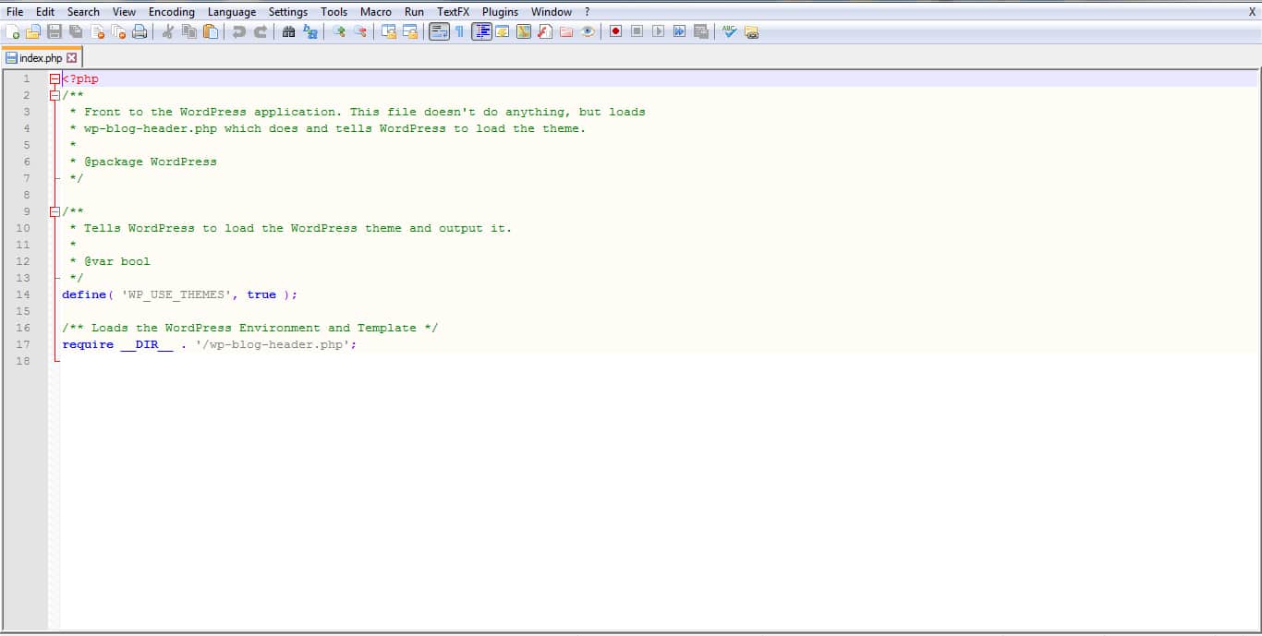This screenshot has width=1262, height=636.
Task: Toggle Word Wrap in the toolbar
Action: point(439,32)
